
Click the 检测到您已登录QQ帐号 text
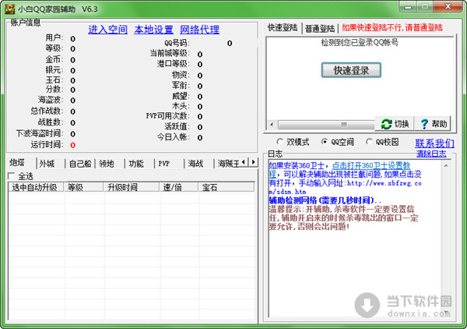coord(360,43)
